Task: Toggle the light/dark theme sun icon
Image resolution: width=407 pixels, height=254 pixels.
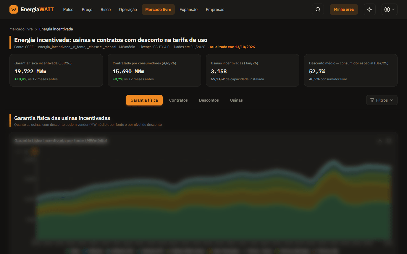Action: pyautogui.click(x=370, y=9)
